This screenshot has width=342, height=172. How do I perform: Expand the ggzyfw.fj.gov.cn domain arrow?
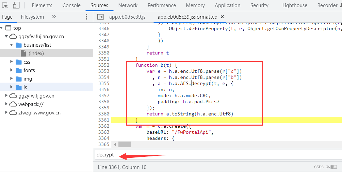[6, 96]
